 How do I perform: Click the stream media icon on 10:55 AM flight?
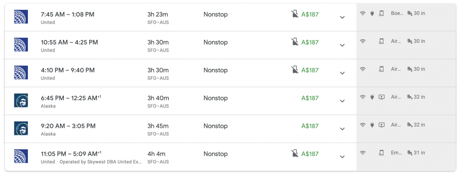[x=381, y=41]
